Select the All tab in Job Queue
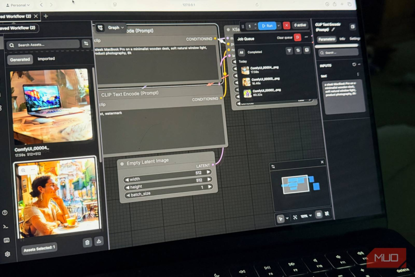Viewport: 415px width, 277px height. pyautogui.click(x=241, y=53)
